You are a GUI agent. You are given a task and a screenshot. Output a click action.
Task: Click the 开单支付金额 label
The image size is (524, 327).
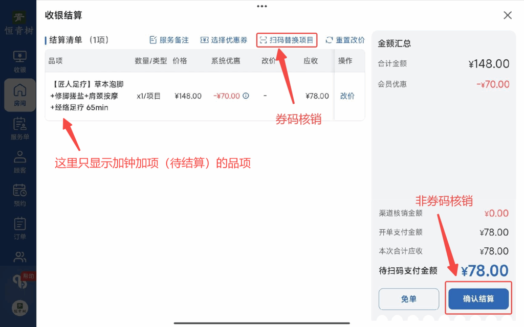(x=401, y=232)
